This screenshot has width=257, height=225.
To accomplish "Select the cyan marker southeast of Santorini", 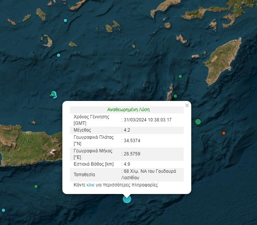I will tap(59, 55).
